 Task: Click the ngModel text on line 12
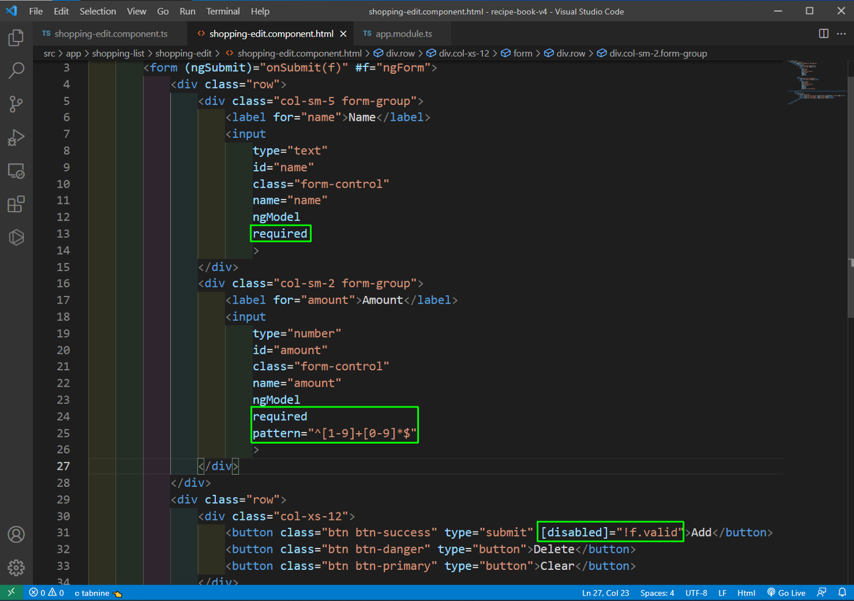click(276, 217)
